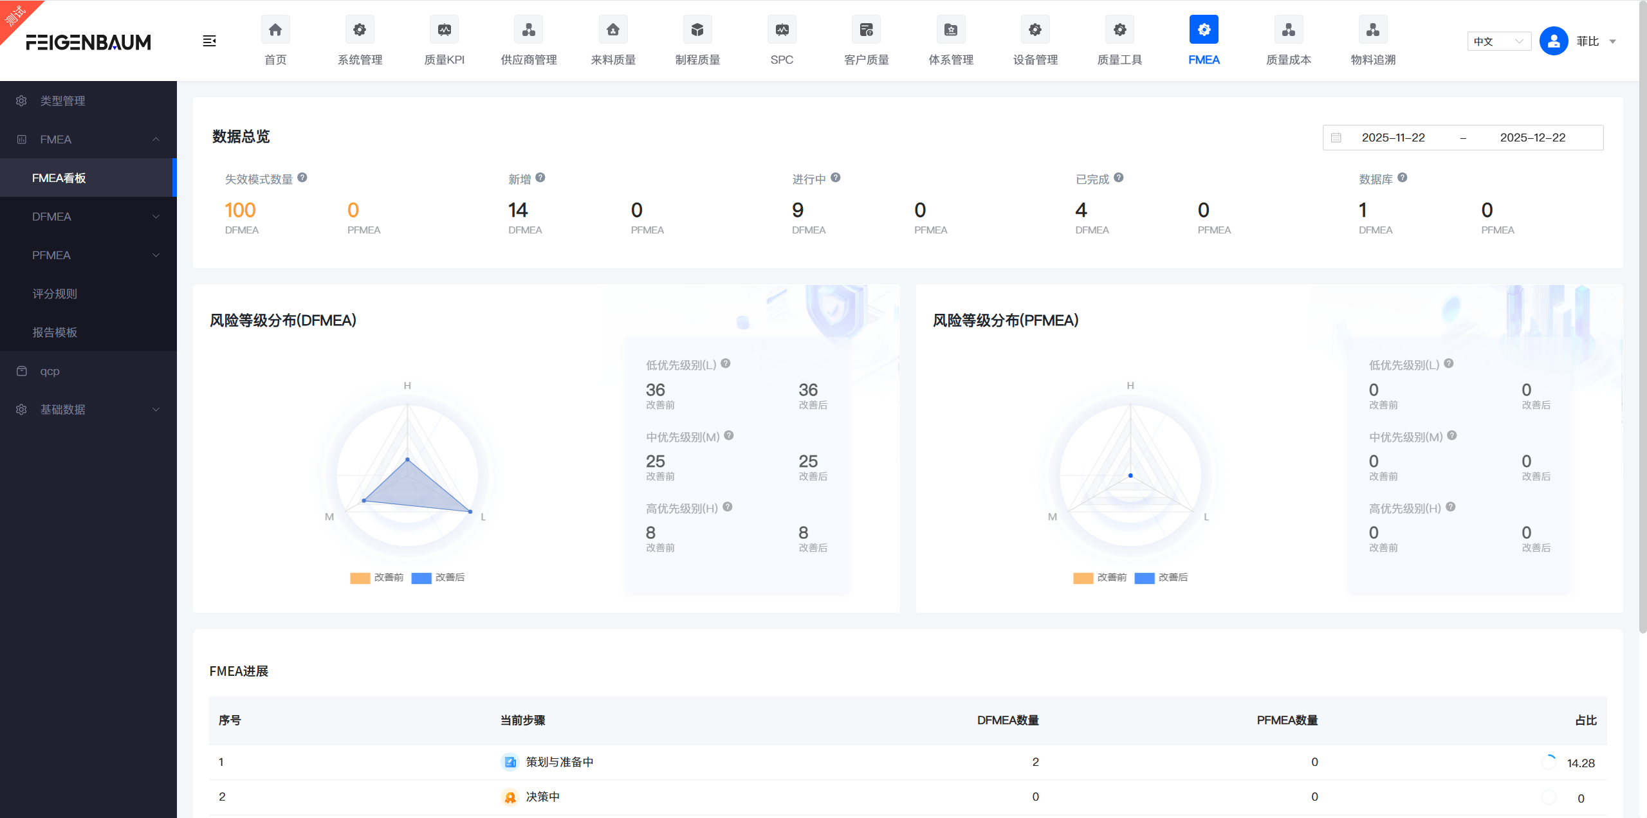Click the sidebar collapse hamburger icon

pyautogui.click(x=209, y=41)
